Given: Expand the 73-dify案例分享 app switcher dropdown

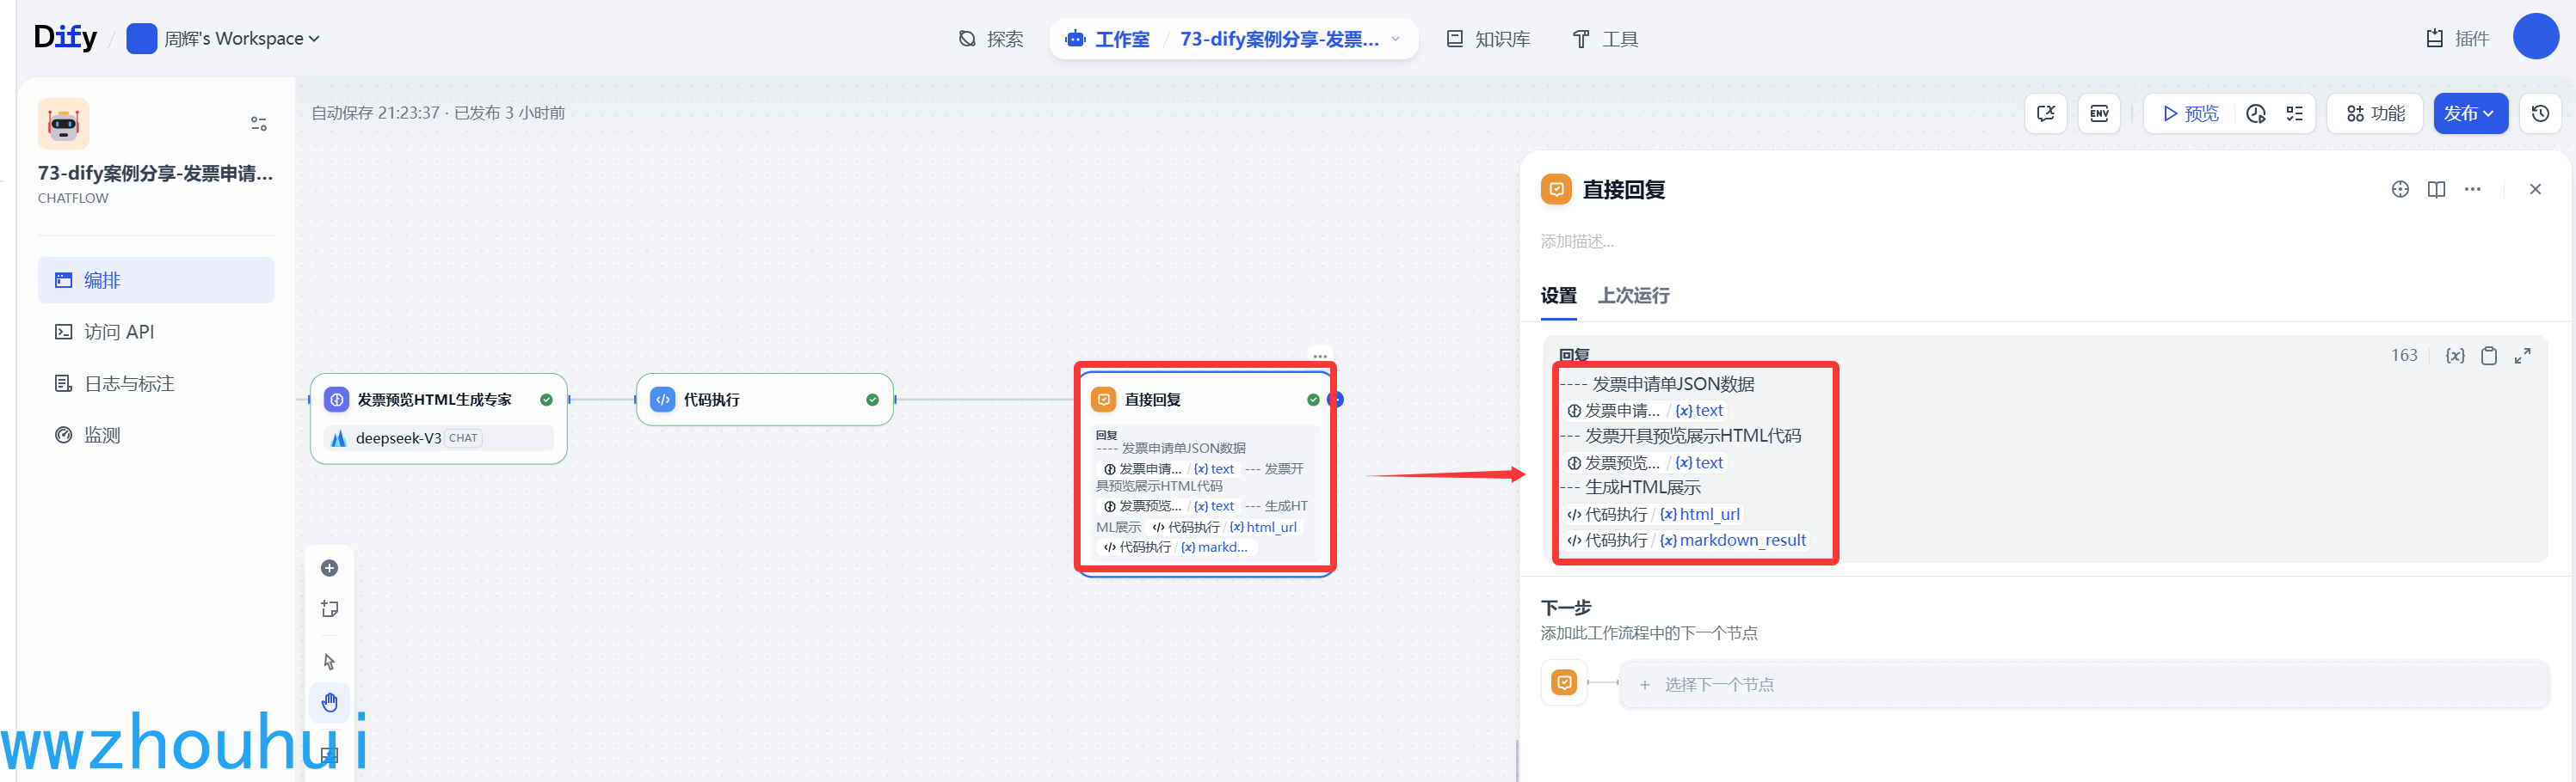Looking at the screenshot, I should pos(1291,39).
